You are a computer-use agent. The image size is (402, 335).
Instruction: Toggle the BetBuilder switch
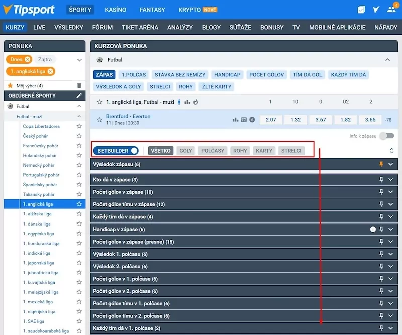click(x=134, y=151)
